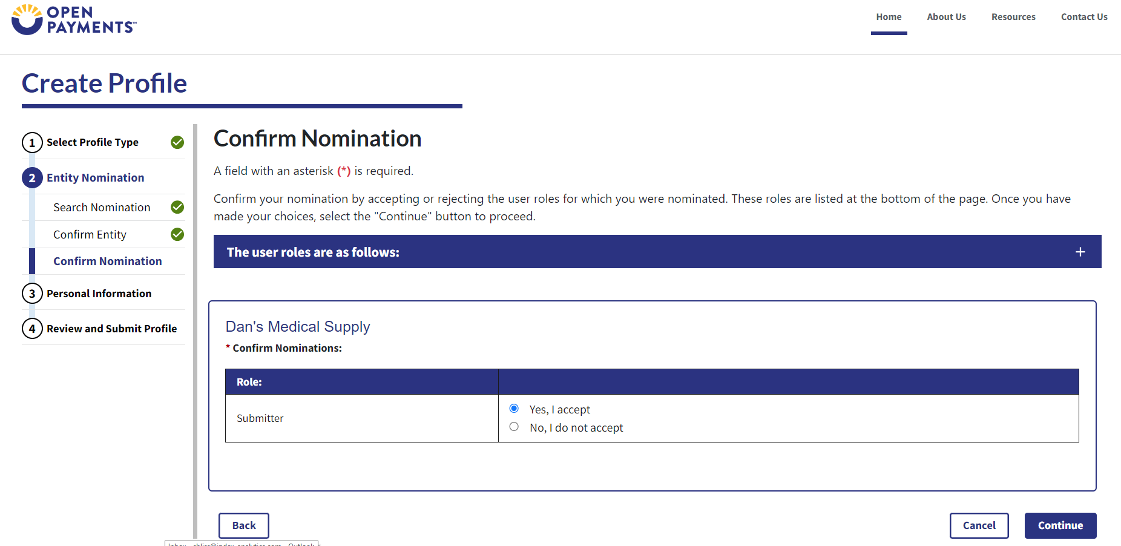
Task: Select Confirm Nomination in the sidebar
Action: point(108,261)
